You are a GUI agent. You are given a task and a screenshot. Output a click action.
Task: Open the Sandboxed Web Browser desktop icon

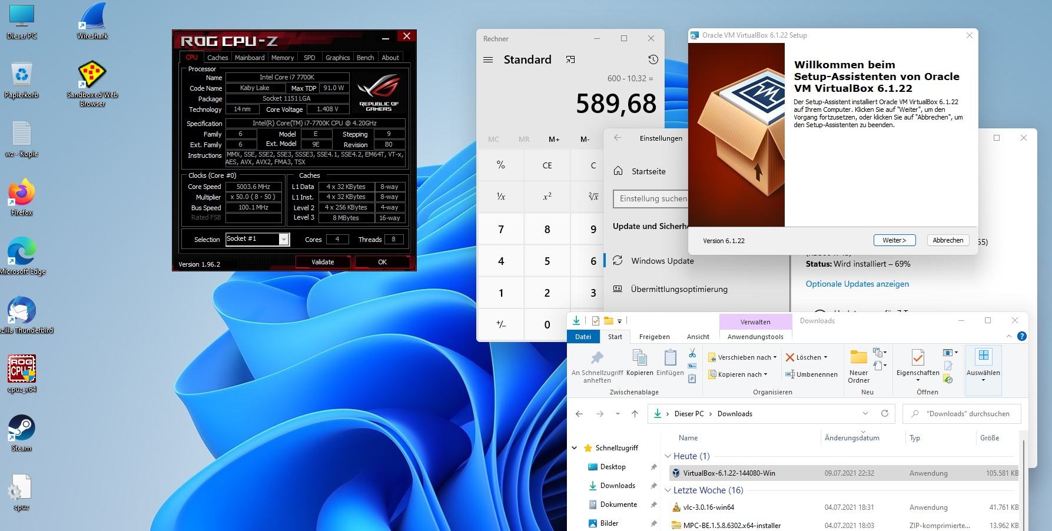[x=92, y=84]
